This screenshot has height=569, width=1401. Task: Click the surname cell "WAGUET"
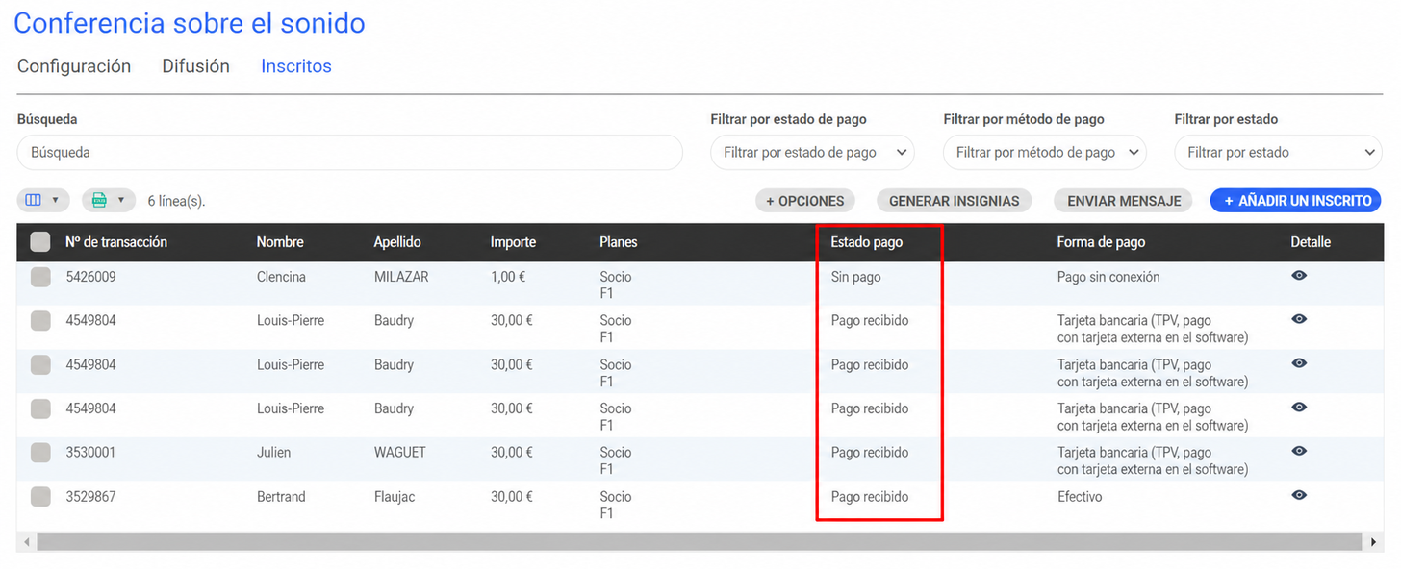point(400,453)
